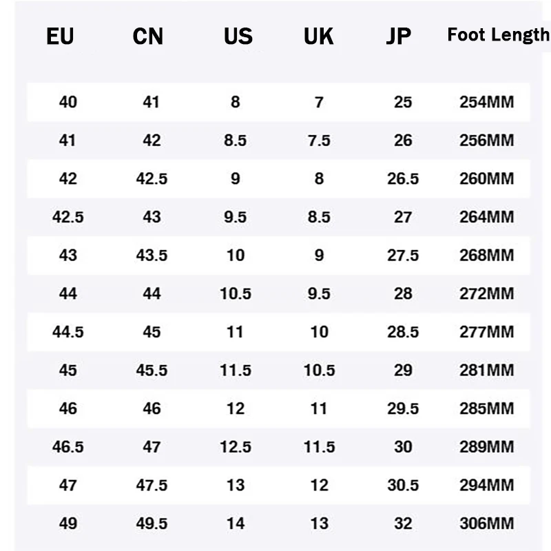Select CN size 47.5 cell
The width and height of the screenshot is (551, 551).
[152, 485]
